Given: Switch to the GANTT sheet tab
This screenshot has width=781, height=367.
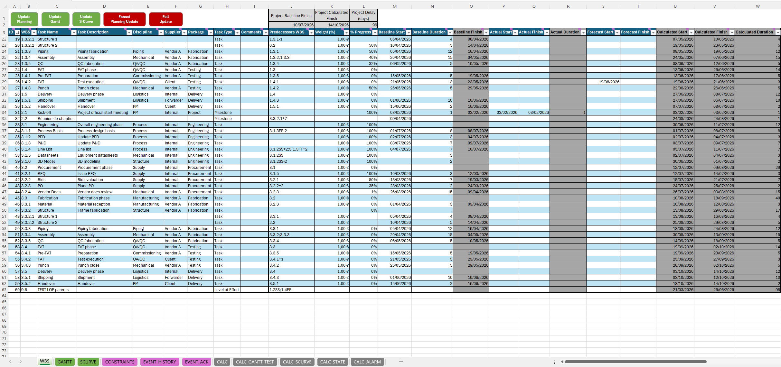Looking at the screenshot, I should click(x=65, y=362).
